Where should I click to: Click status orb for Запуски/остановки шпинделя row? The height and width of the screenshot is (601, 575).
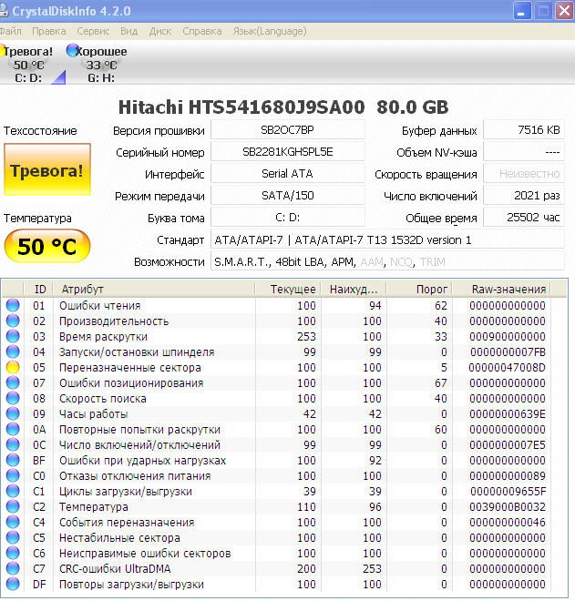click(13, 351)
